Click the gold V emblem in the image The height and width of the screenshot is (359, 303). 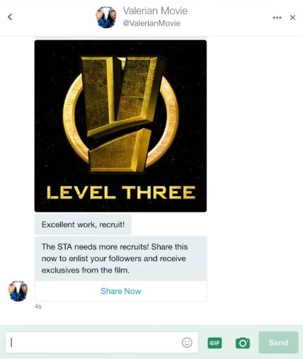coord(120,113)
